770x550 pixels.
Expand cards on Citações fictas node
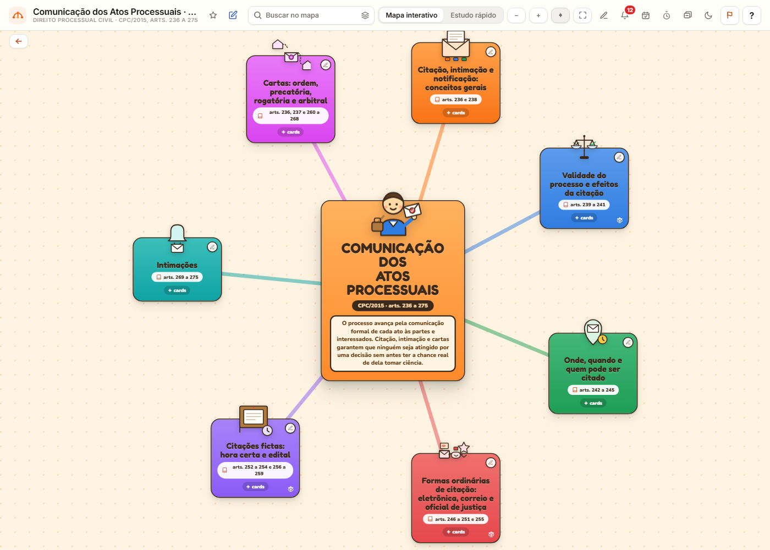(x=255, y=487)
